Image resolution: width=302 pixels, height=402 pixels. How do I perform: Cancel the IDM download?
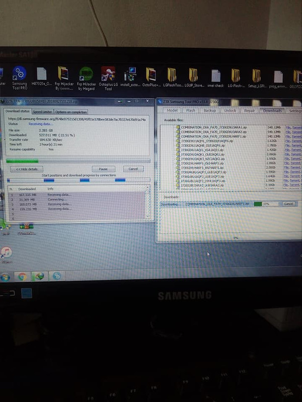(x=133, y=169)
